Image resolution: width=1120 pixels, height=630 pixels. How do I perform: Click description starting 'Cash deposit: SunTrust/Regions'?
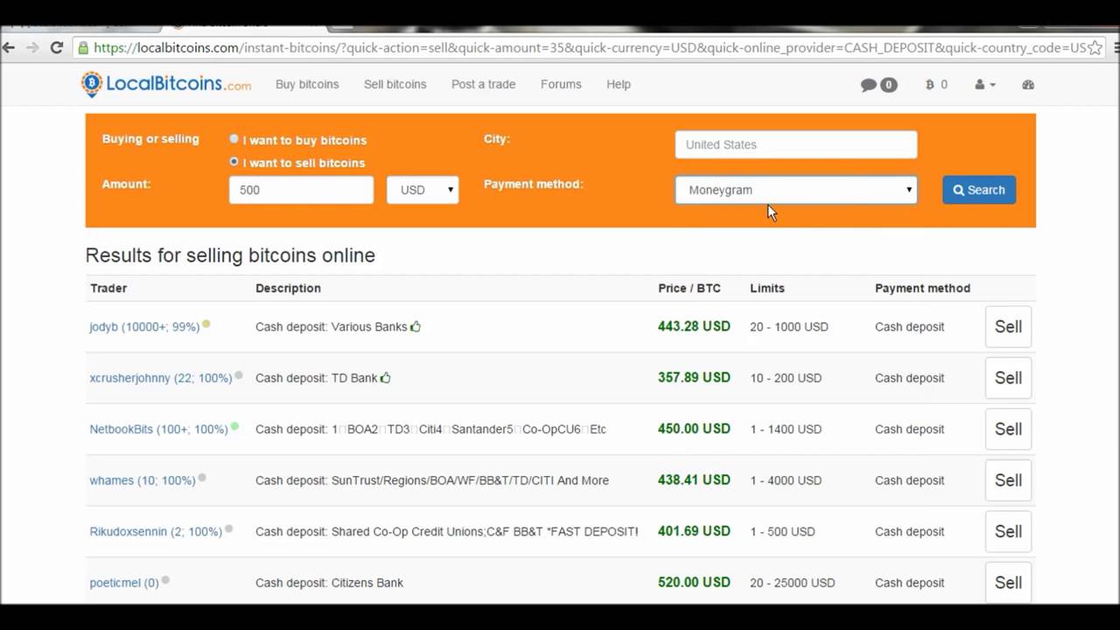432,480
